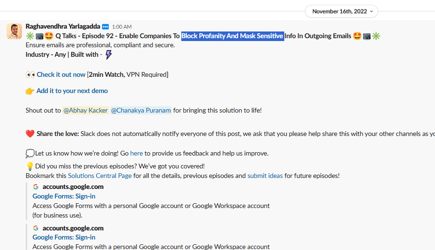The width and height of the screenshot is (435, 250).
Task: Click the 1:00 AM message timestamp
Action: point(122,27)
